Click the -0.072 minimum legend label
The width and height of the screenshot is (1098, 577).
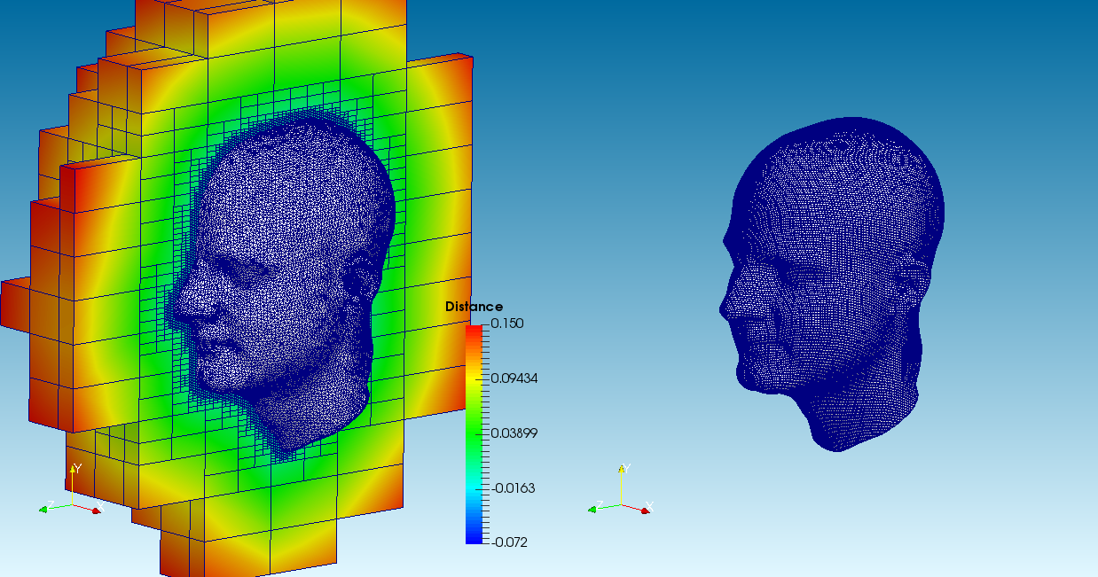click(x=508, y=542)
